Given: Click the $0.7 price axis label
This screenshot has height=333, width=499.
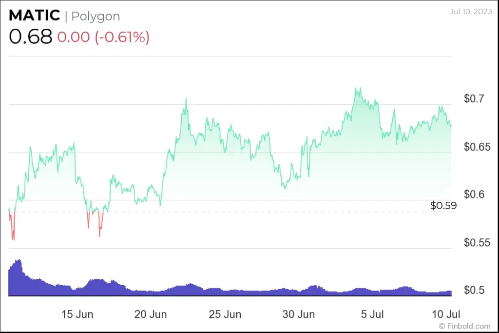Looking at the screenshot, I should click(474, 99).
